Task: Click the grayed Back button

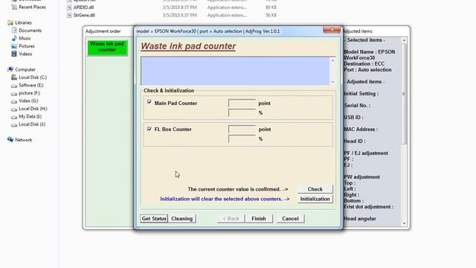Action: [231, 218]
